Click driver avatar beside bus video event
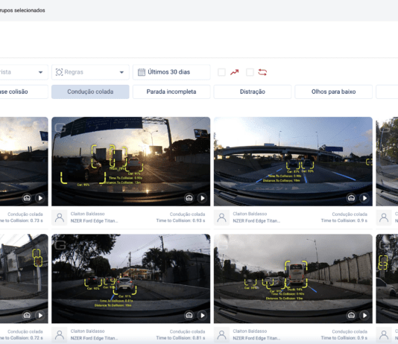Image resolution: width=398 pixels, height=344 pixels. 221,335
